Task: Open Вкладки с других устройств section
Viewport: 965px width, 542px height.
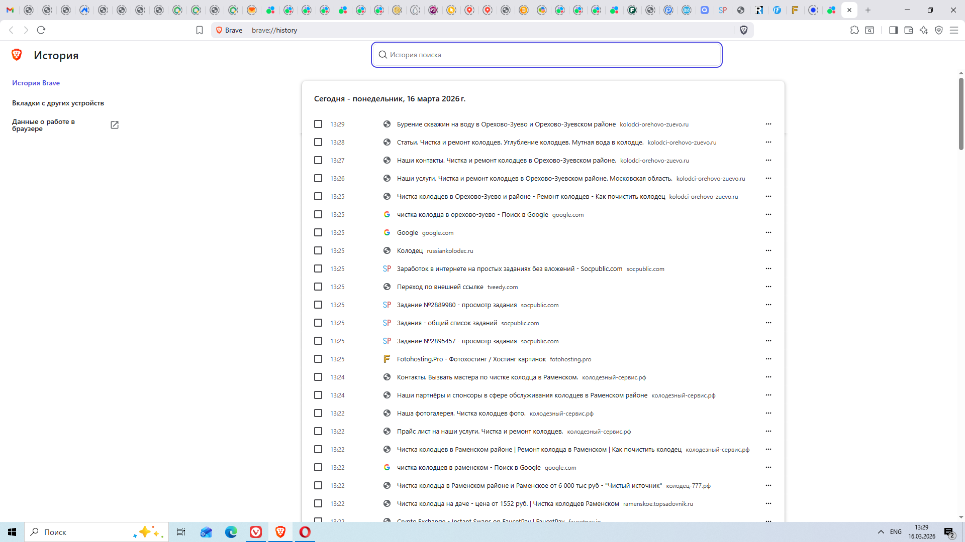Action: pyautogui.click(x=58, y=103)
